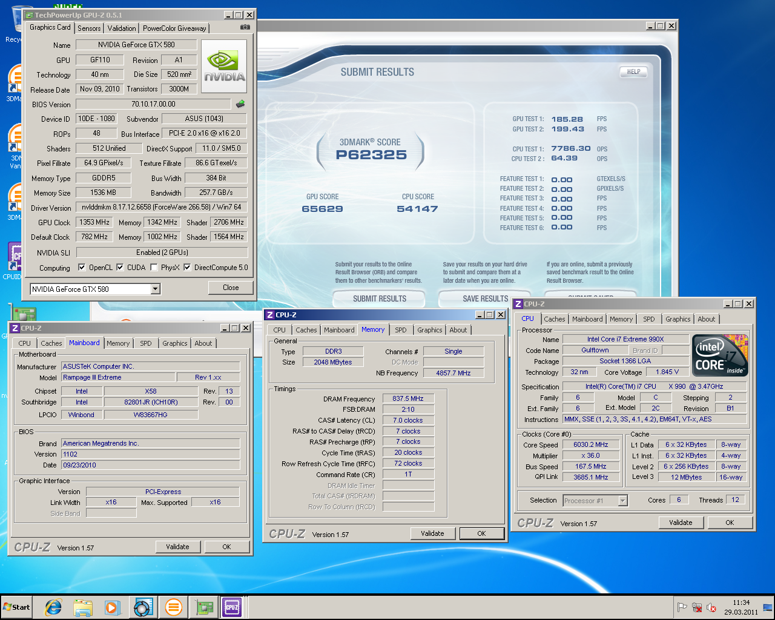Click the GPU-Z graphics card taskbar icon
The image size is (775, 620).
205,607
